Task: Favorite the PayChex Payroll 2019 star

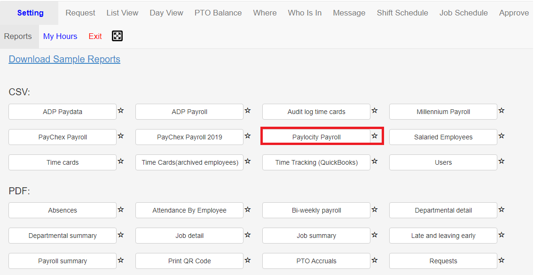Action: 248,136
